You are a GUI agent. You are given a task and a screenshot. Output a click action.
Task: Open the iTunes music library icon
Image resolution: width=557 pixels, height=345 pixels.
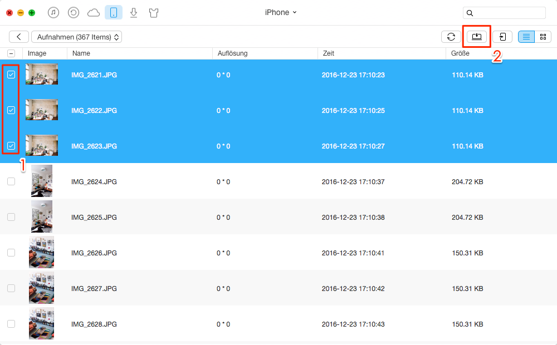(53, 13)
